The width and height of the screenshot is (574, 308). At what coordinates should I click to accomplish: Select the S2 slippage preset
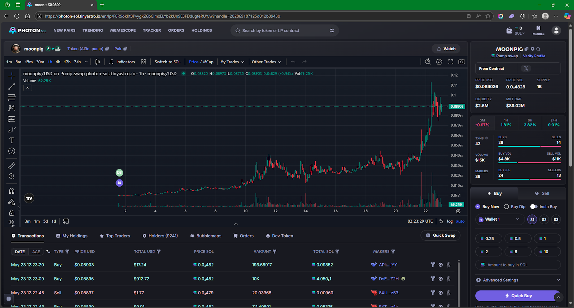tap(544, 220)
